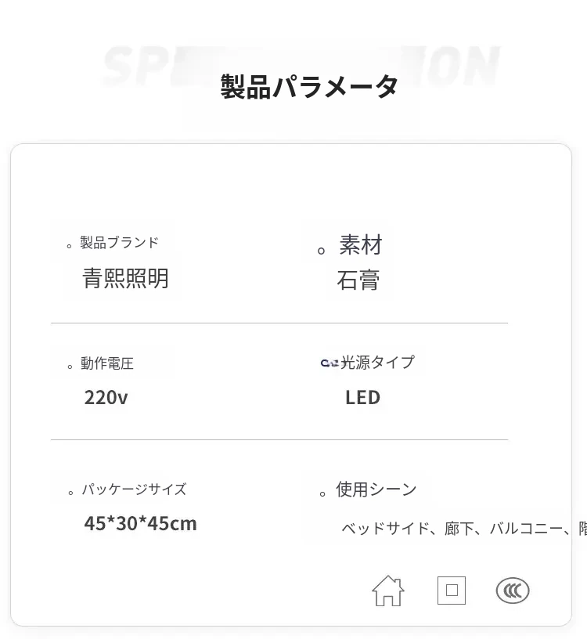Select the material value 石膏
Image resolution: width=587 pixels, height=643 pixels.
(x=358, y=280)
